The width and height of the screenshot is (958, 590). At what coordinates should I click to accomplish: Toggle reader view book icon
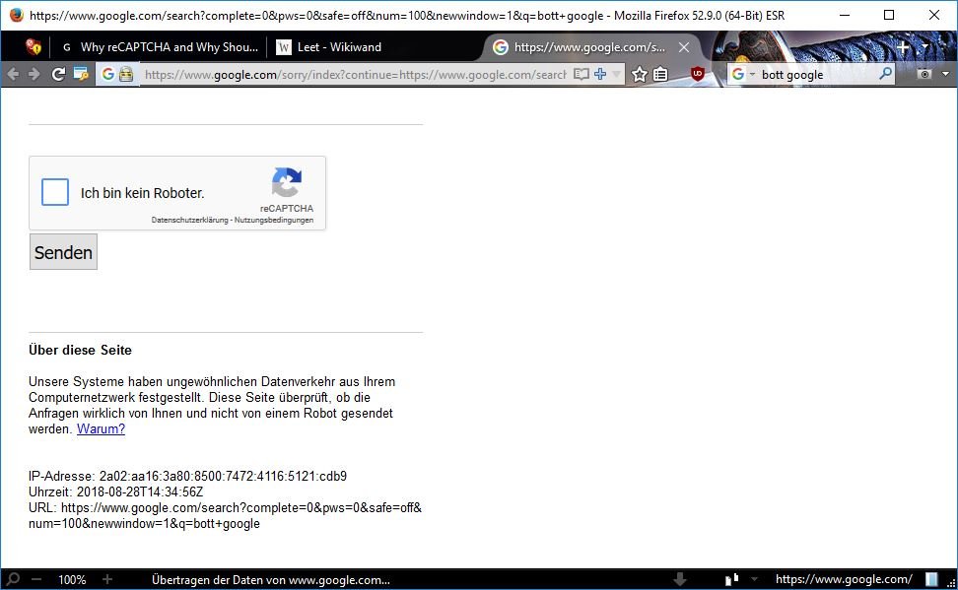point(582,75)
